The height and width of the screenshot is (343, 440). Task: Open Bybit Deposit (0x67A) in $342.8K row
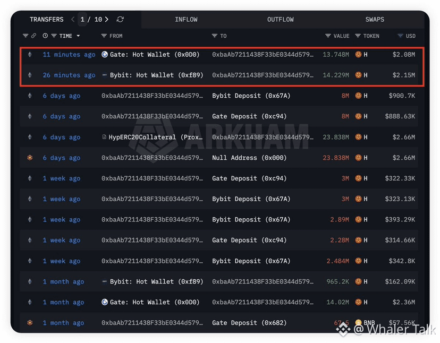tap(251, 261)
